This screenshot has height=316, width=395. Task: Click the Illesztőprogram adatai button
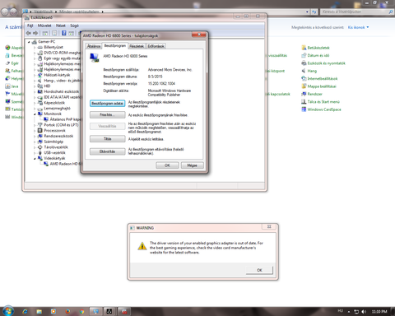(x=107, y=104)
